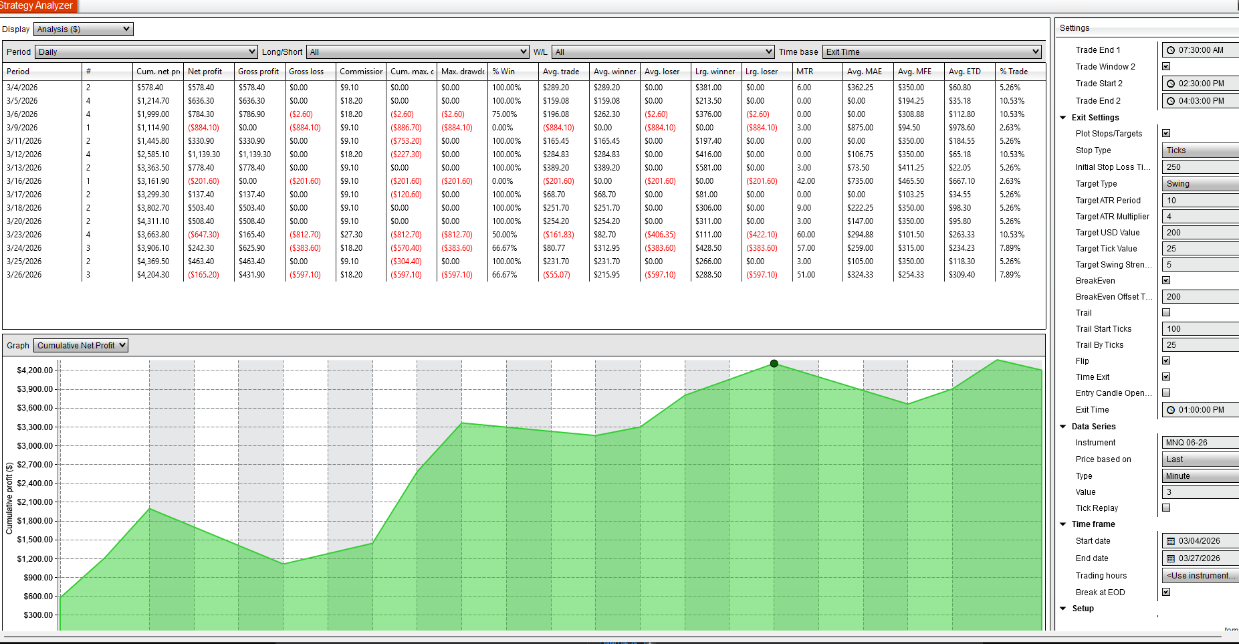The width and height of the screenshot is (1239, 644).
Task: Click the clock icon beside Trade Start 2
Action: click(1171, 84)
